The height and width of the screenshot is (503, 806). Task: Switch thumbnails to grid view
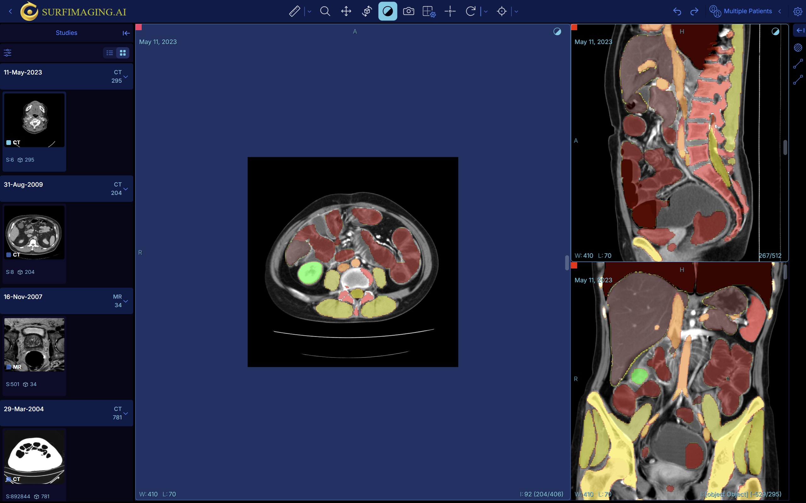point(122,53)
